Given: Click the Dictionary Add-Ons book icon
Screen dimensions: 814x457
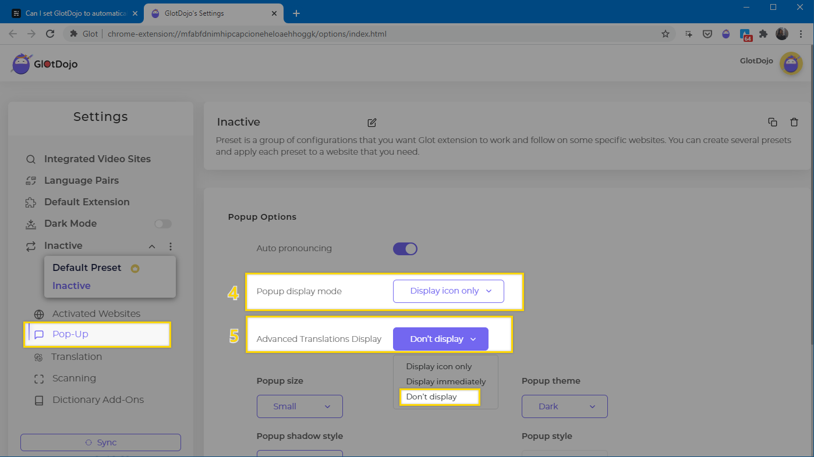Looking at the screenshot, I should [x=39, y=401].
